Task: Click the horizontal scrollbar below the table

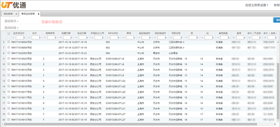Action: (x=130, y=124)
